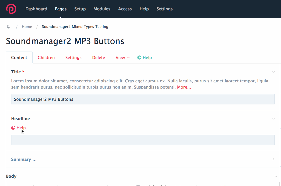
Task: Follow the Home breadcrumb link
Action: point(27,26)
